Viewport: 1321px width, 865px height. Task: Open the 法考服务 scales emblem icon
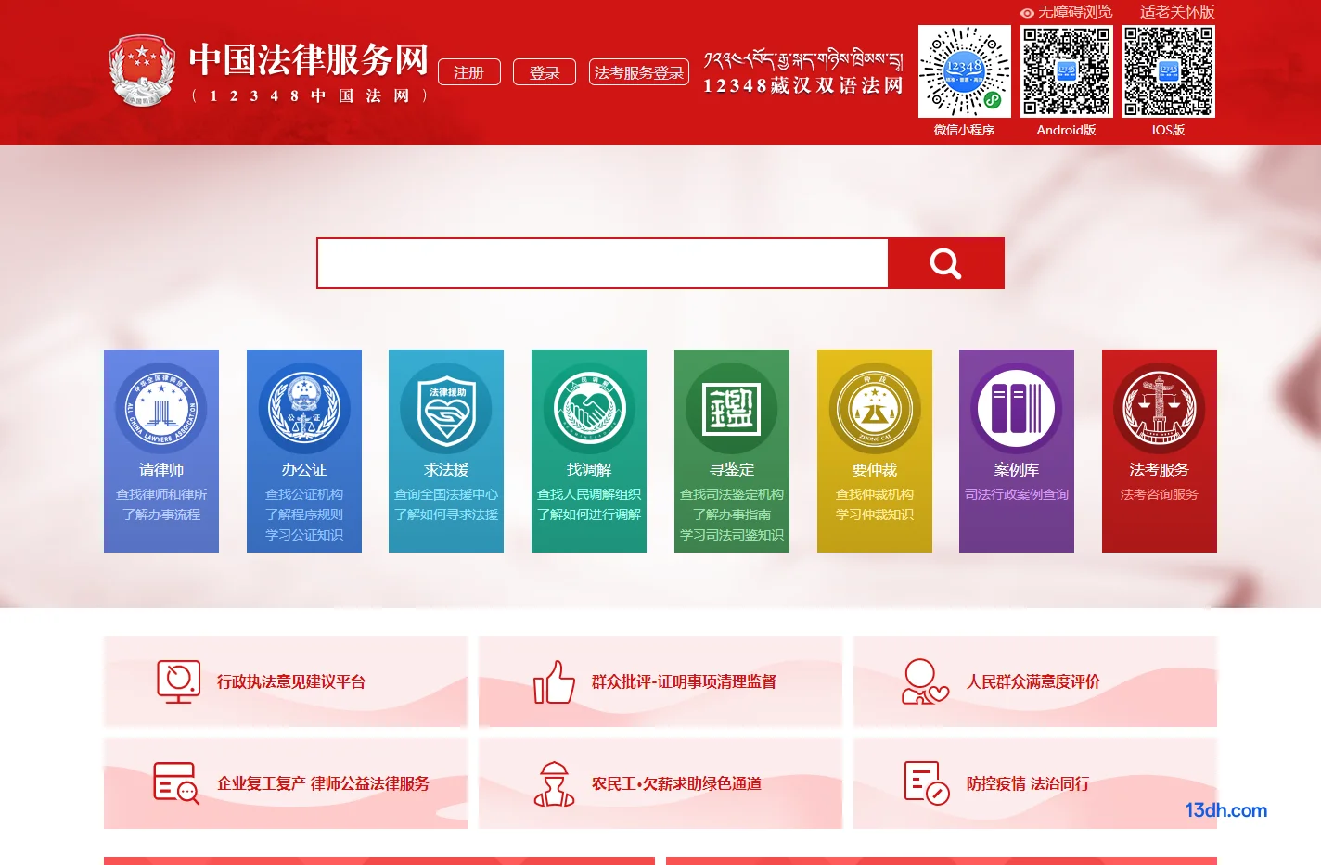pos(1160,408)
